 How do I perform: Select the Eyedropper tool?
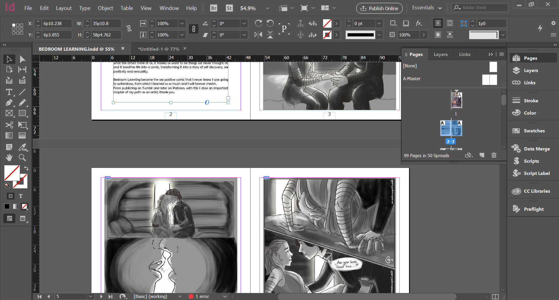click(22, 147)
